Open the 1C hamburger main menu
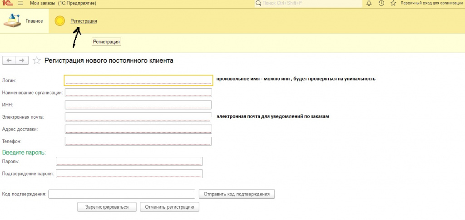Viewport: 465px width, 220px height. (20, 3)
